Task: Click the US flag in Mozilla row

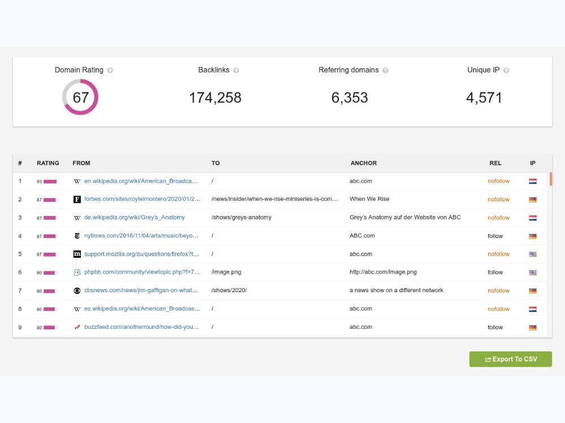Action: [533, 254]
